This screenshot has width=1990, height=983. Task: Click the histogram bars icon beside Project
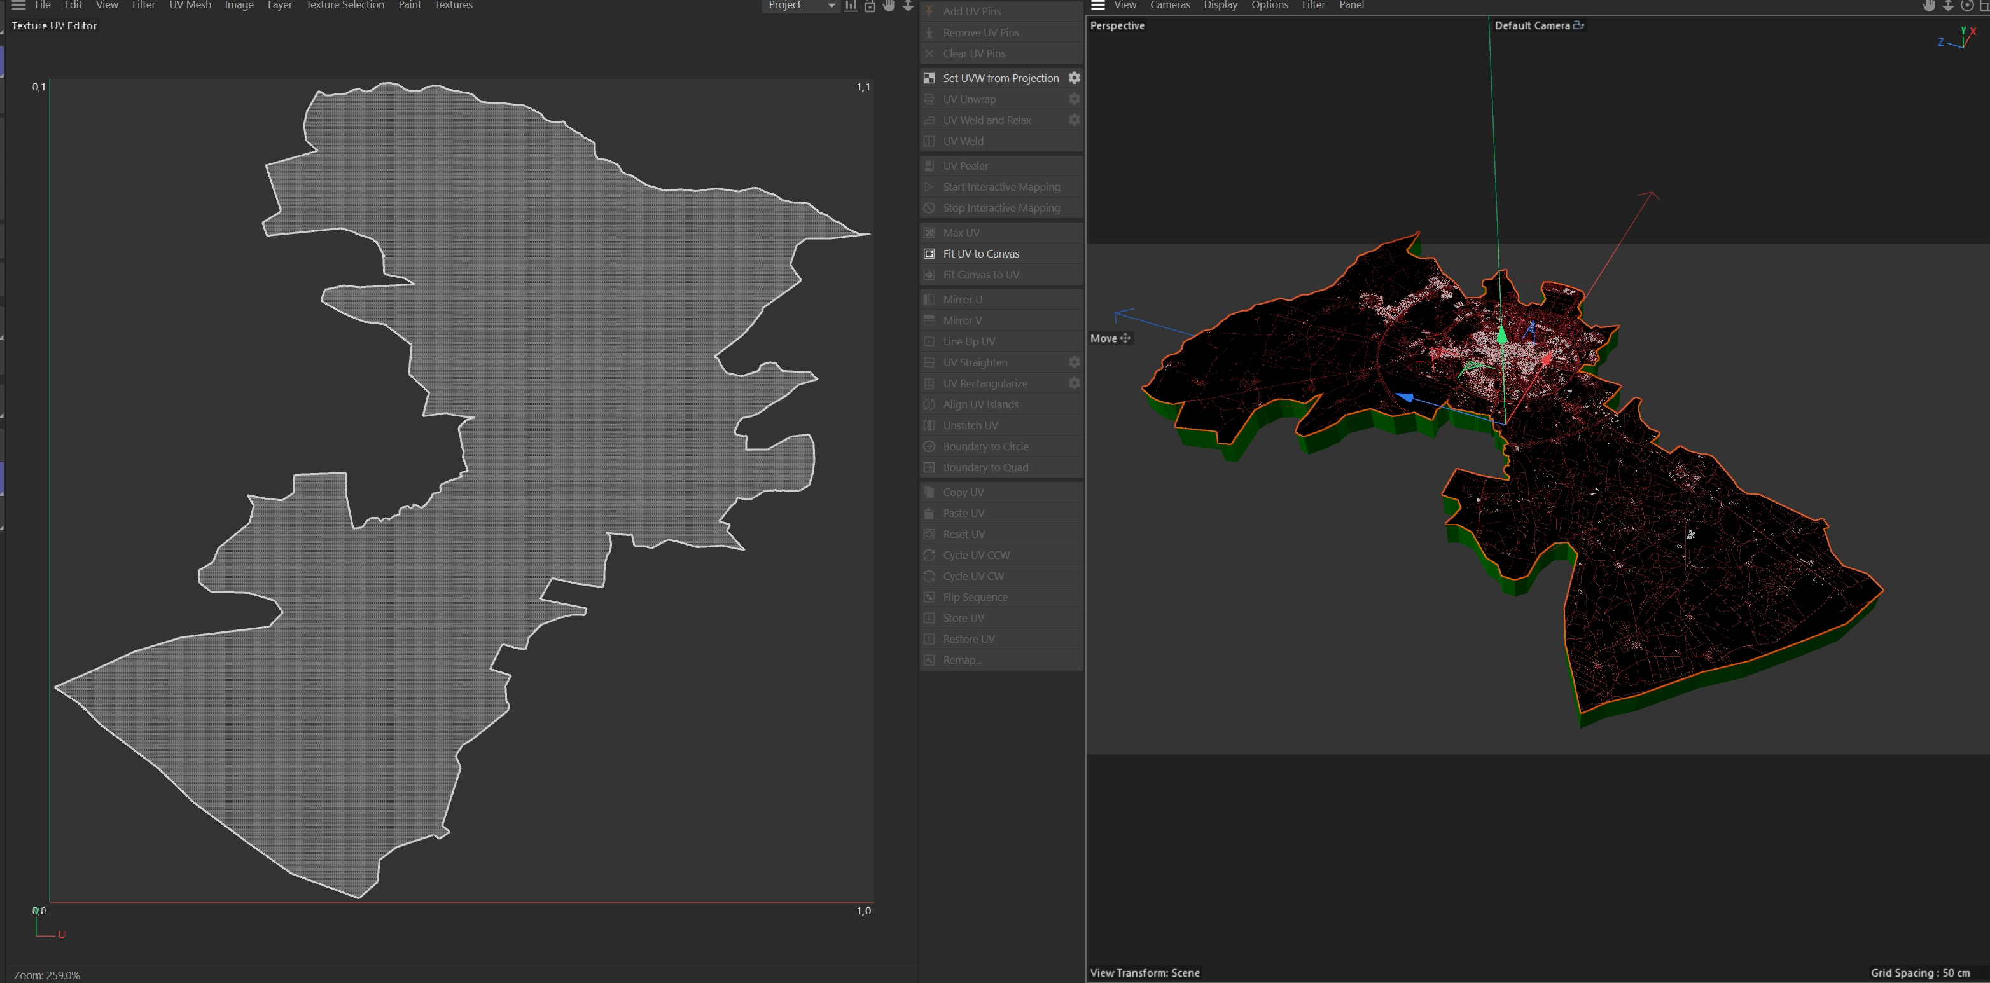pyautogui.click(x=851, y=6)
